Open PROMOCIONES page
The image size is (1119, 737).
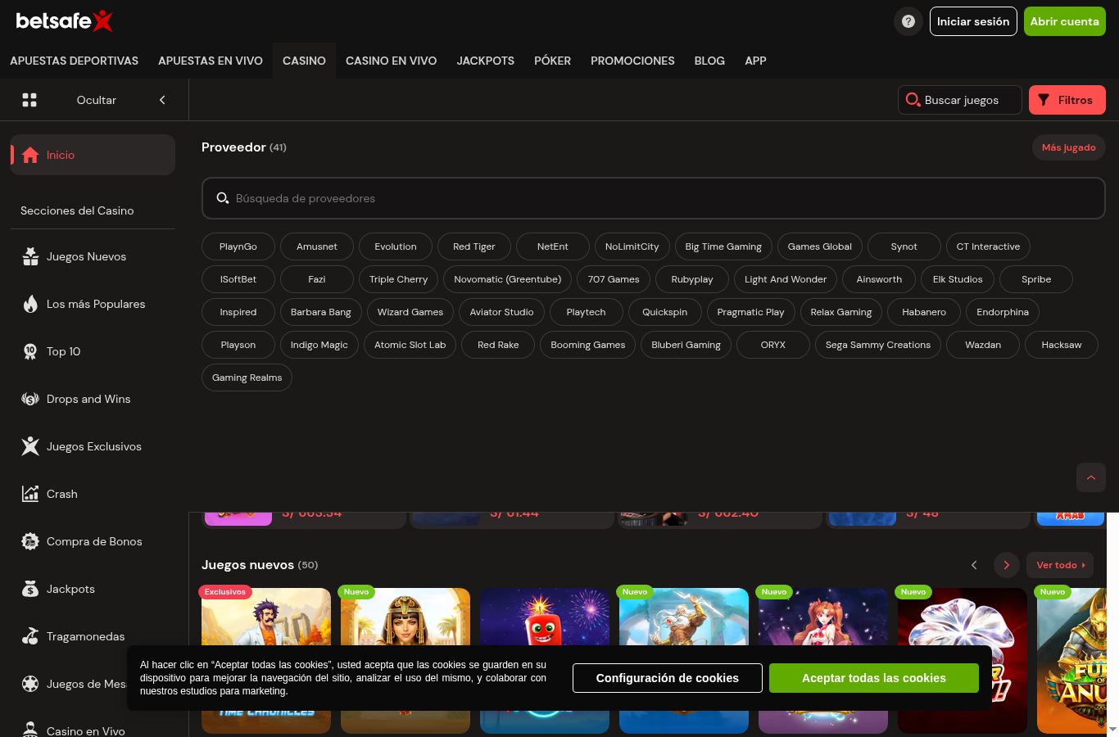(x=632, y=61)
